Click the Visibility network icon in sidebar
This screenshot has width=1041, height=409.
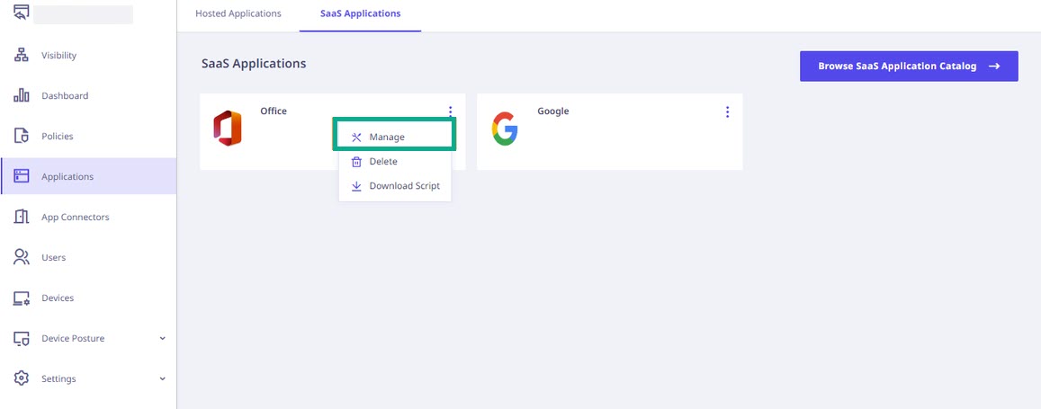(22, 55)
